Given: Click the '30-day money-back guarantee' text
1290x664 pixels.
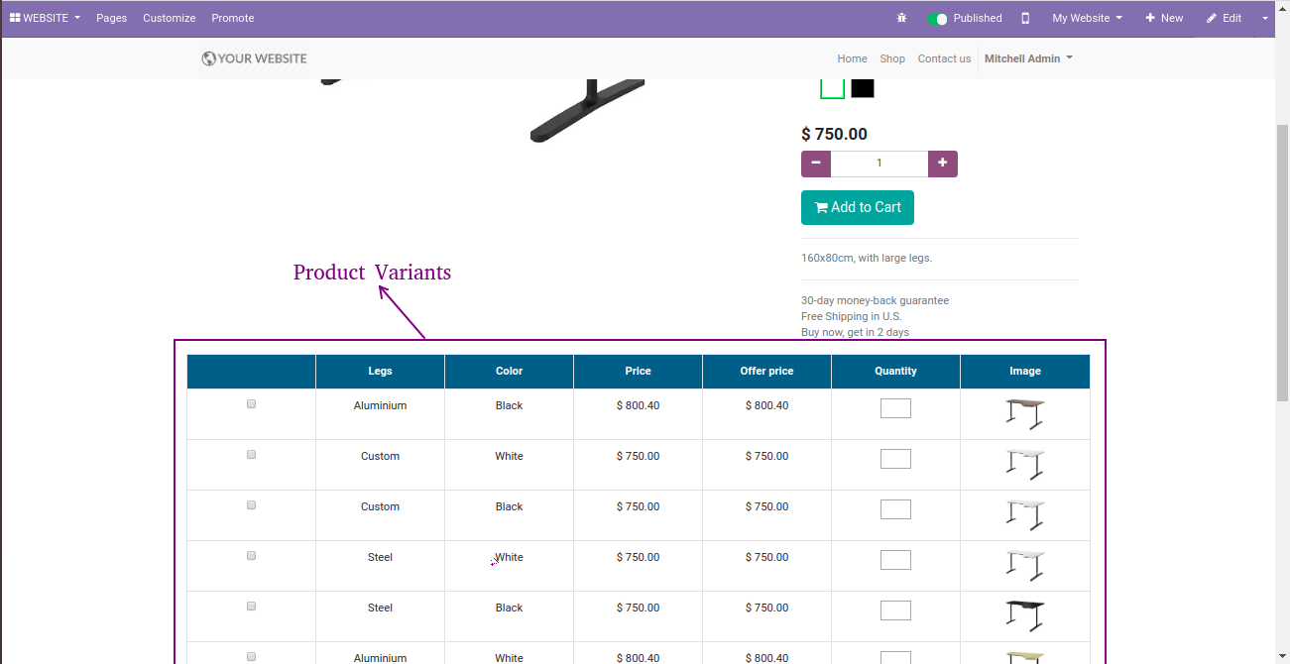Looking at the screenshot, I should (875, 300).
